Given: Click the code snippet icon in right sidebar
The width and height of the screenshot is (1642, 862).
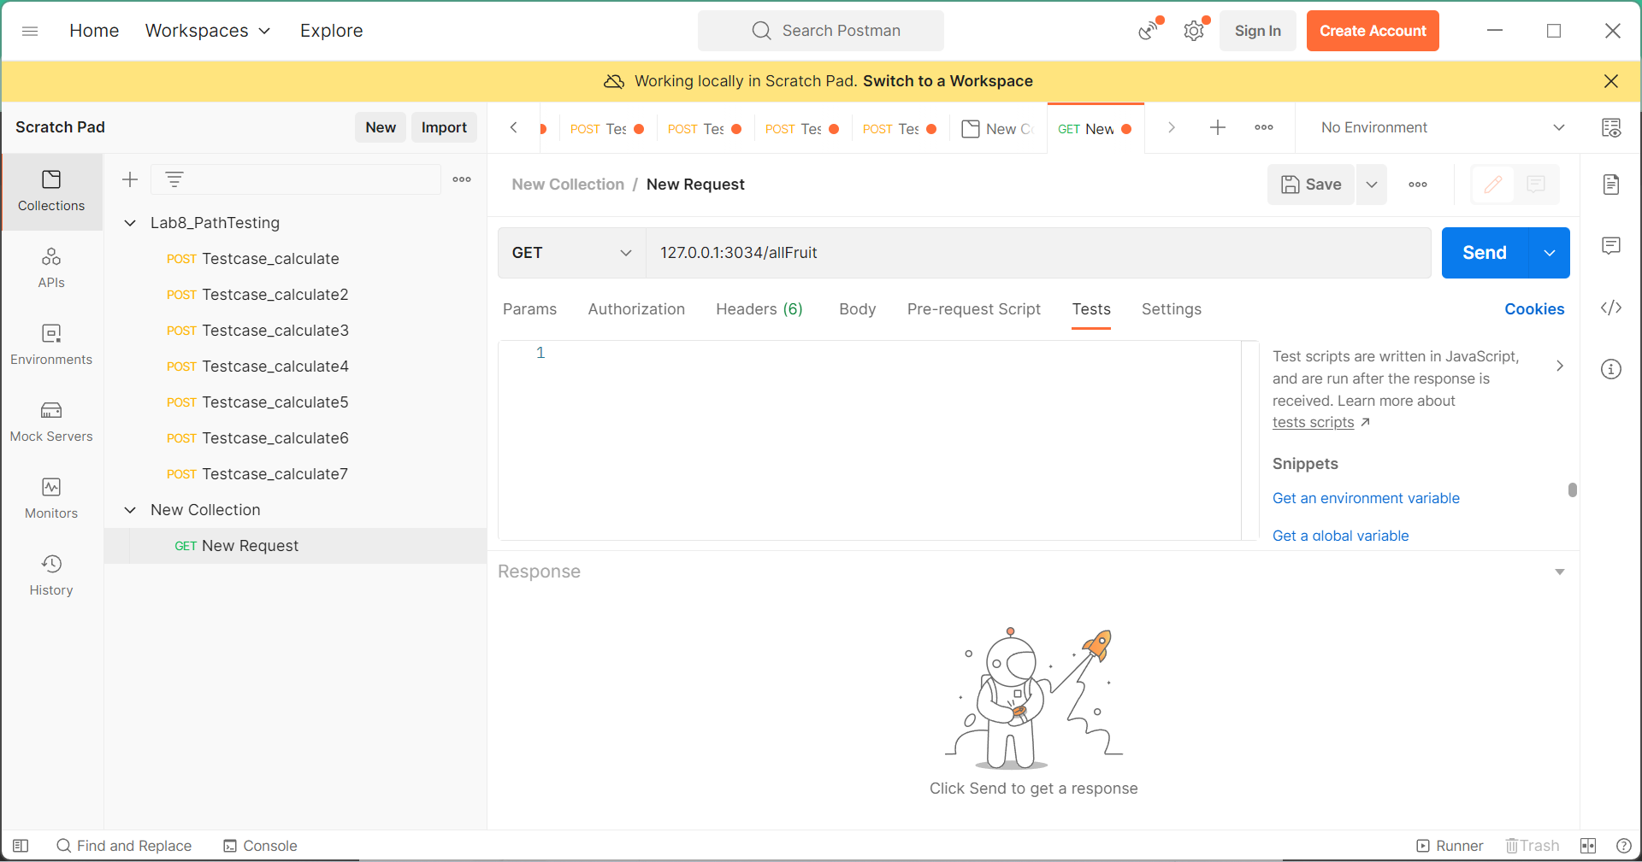Looking at the screenshot, I should tap(1610, 308).
